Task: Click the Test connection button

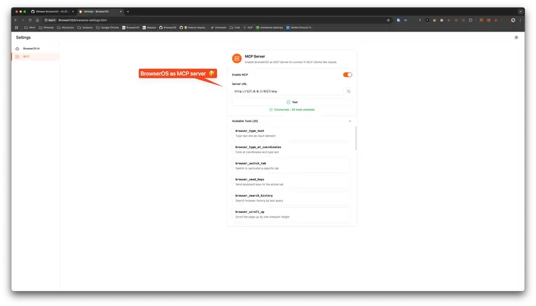Action: coord(292,102)
